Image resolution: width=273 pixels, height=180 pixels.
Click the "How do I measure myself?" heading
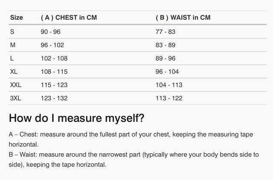(x=77, y=118)
